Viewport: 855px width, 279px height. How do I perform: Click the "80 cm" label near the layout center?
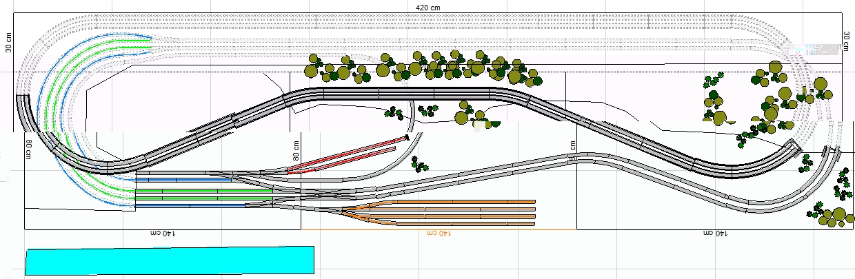(296, 150)
